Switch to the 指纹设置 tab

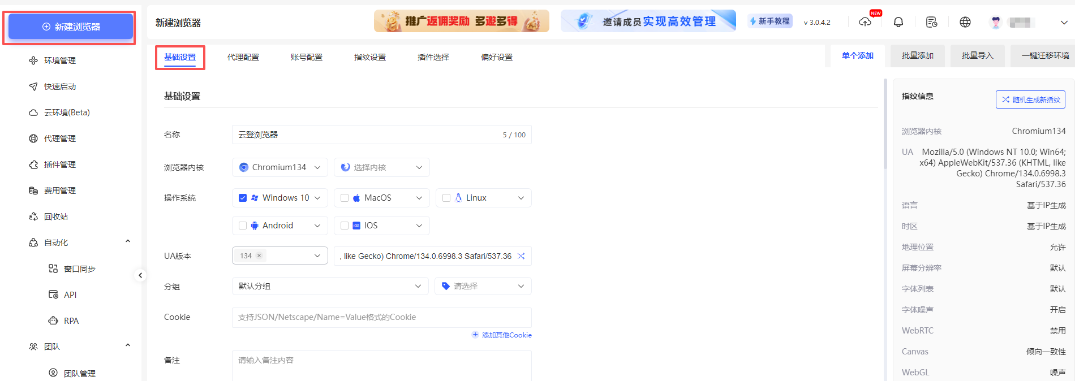370,57
